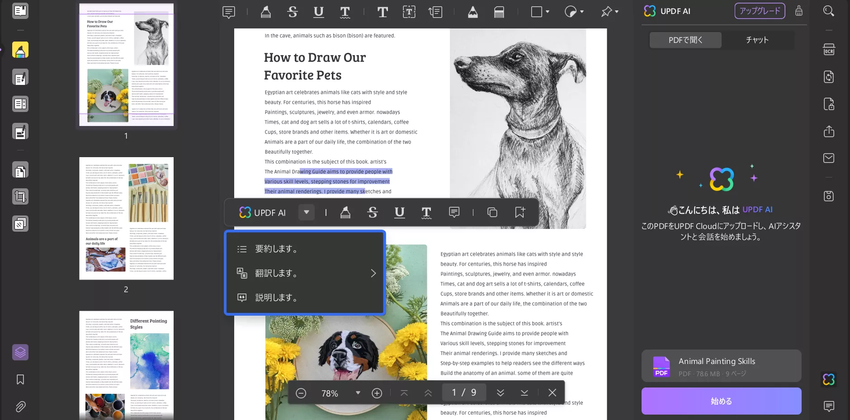Open the page 2 thumbnail

coord(127,218)
